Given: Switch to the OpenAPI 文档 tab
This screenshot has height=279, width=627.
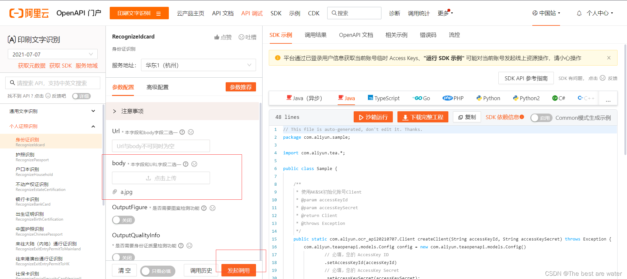Looking at the screenshot, I should 356,35.
